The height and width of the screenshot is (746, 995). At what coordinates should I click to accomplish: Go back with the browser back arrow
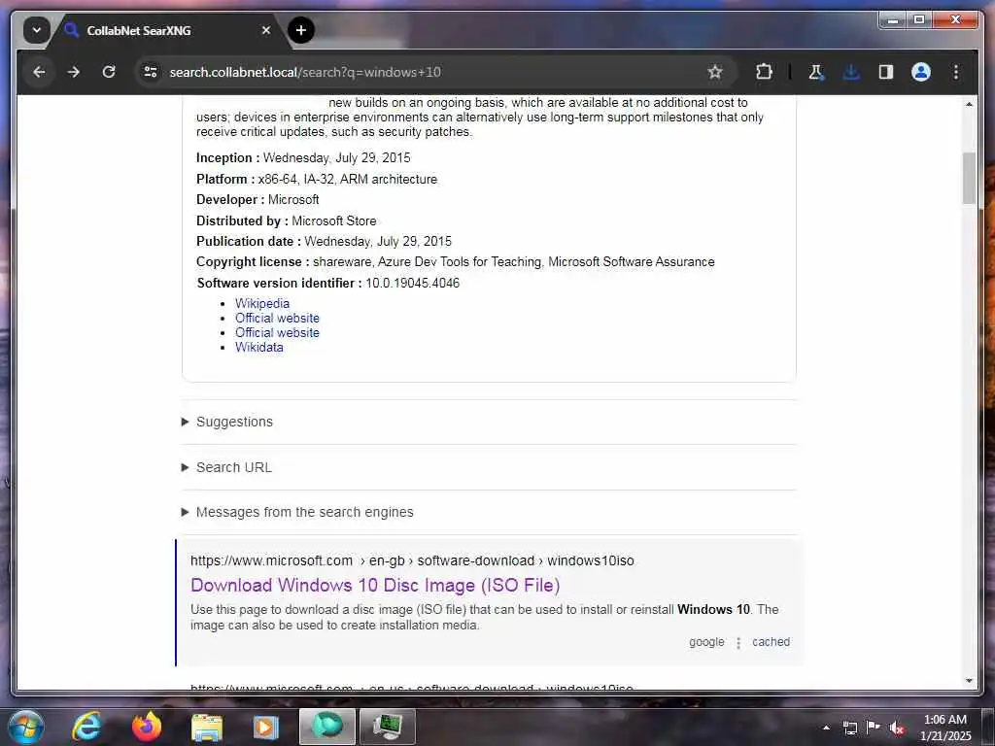39,72
